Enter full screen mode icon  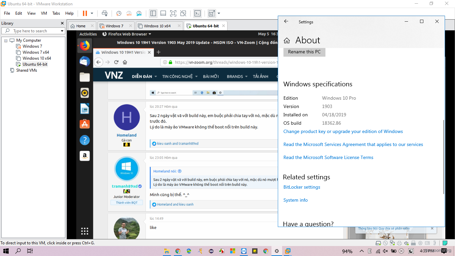173,13
